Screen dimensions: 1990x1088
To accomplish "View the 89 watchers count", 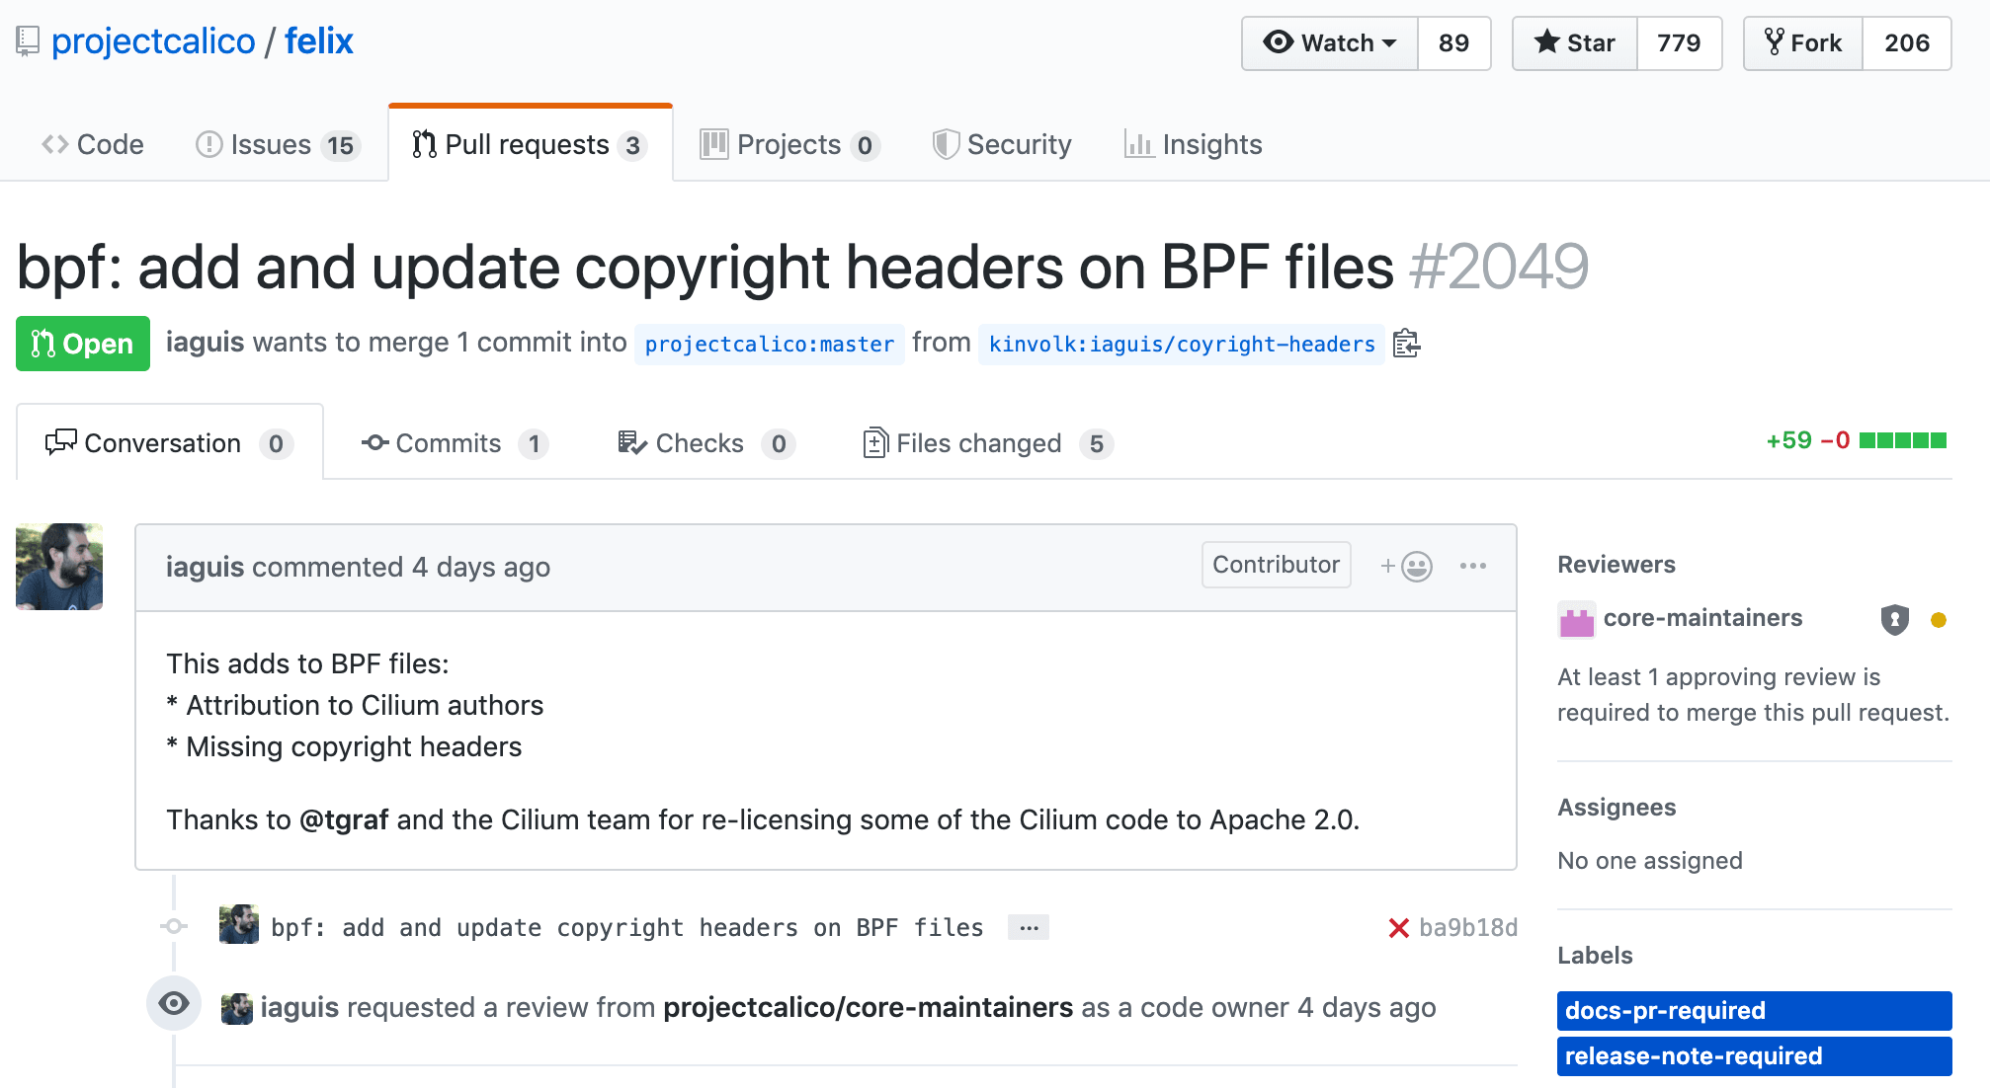I will pyautogui.click(x=1453, y=43).
